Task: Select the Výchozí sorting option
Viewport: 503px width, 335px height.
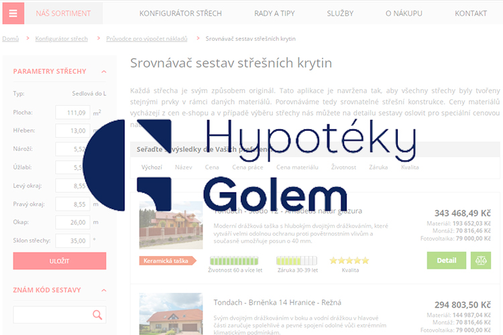Action: (151, 167)
